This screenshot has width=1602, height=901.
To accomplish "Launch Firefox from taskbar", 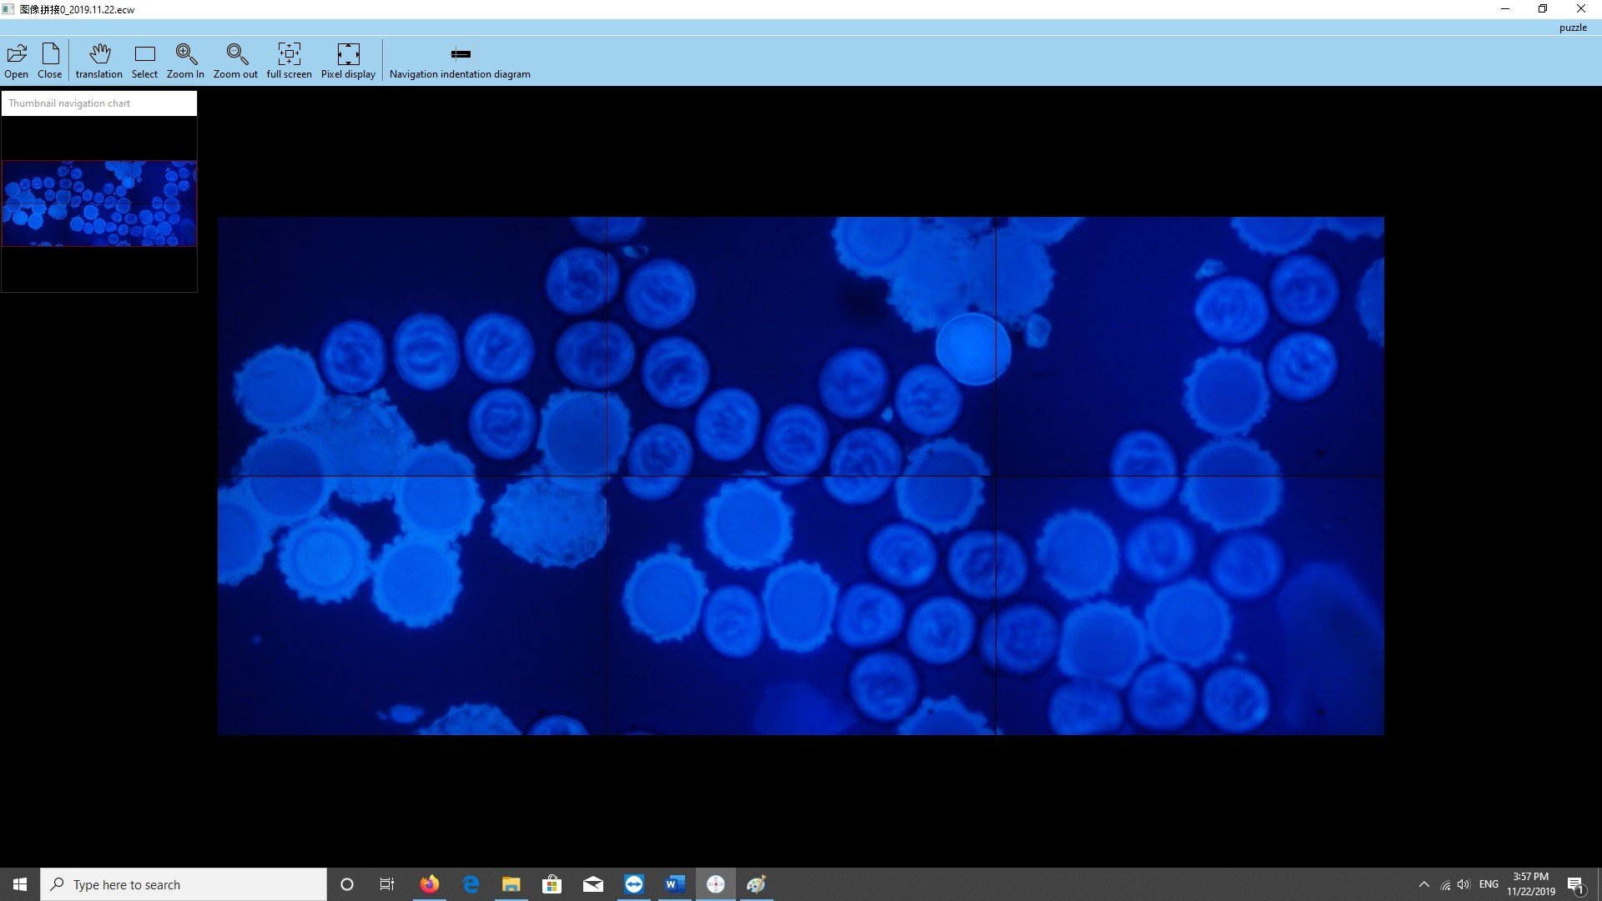I will [x=430, y=884].
